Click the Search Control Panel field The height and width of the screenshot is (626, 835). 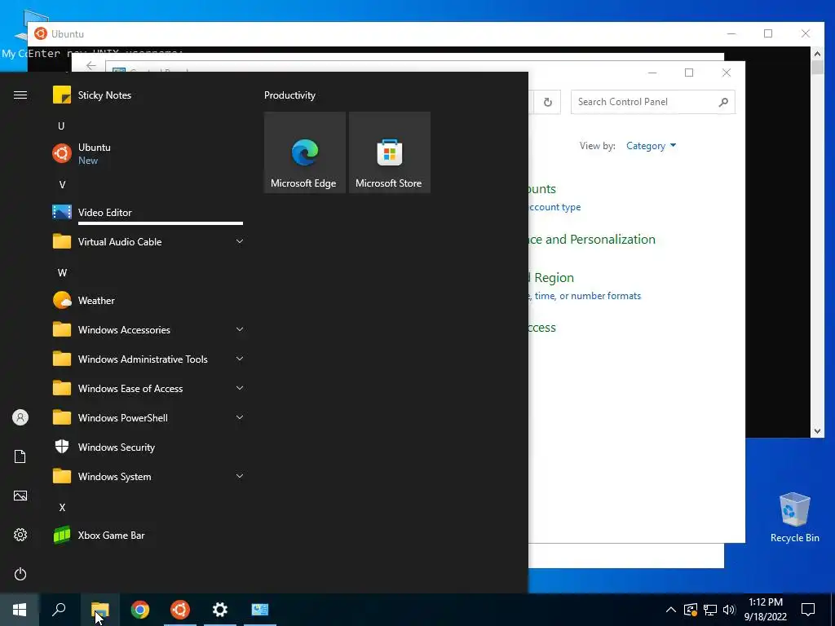(653, 102)
